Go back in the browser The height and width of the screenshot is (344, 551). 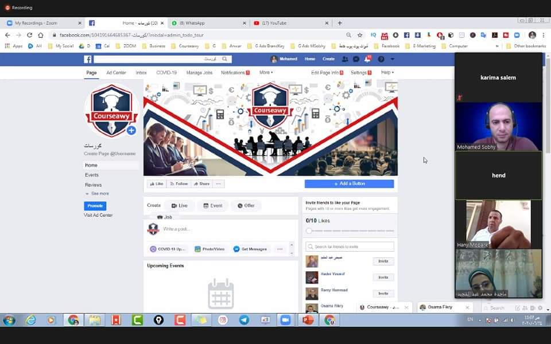coord(7,35)
